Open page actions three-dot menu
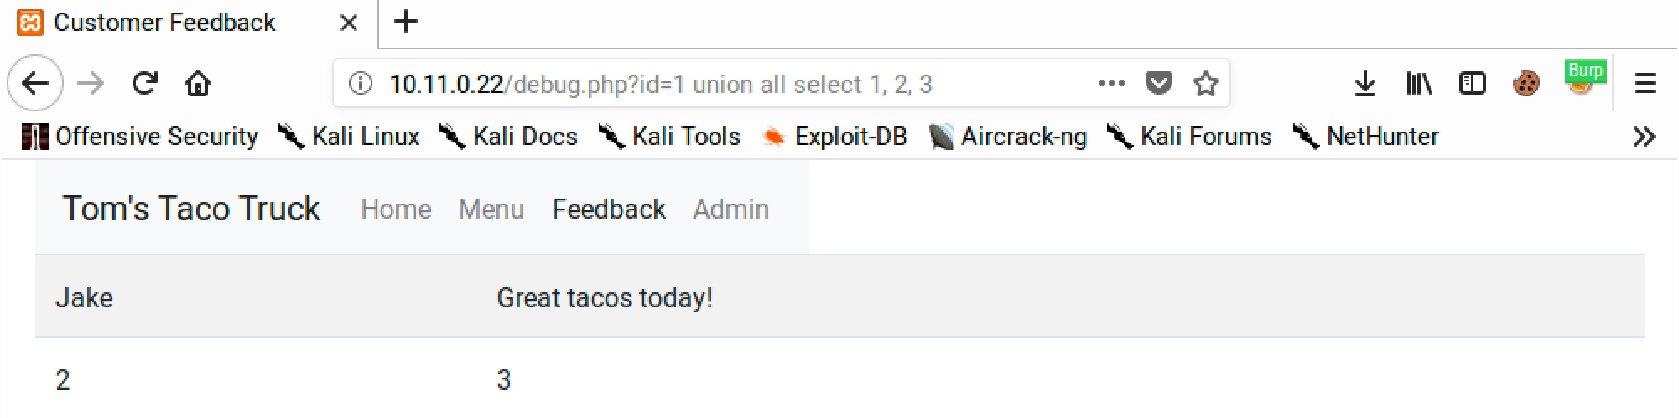This screenshot has width=1679, height=418. (1111, 83)
